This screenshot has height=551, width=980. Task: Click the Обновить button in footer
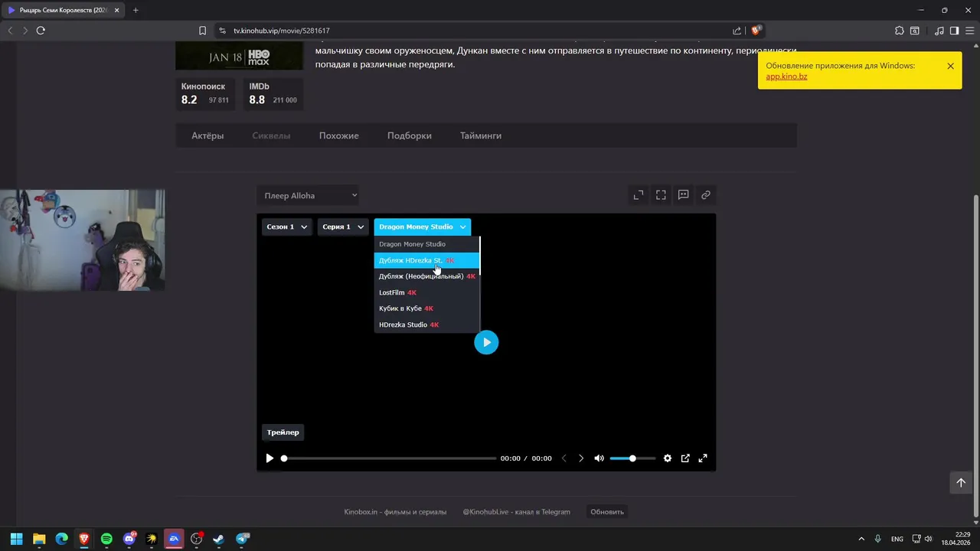coord(607,512)
